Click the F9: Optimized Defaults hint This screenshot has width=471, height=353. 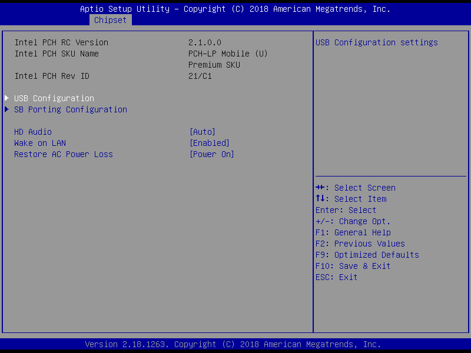click(367, 255)
